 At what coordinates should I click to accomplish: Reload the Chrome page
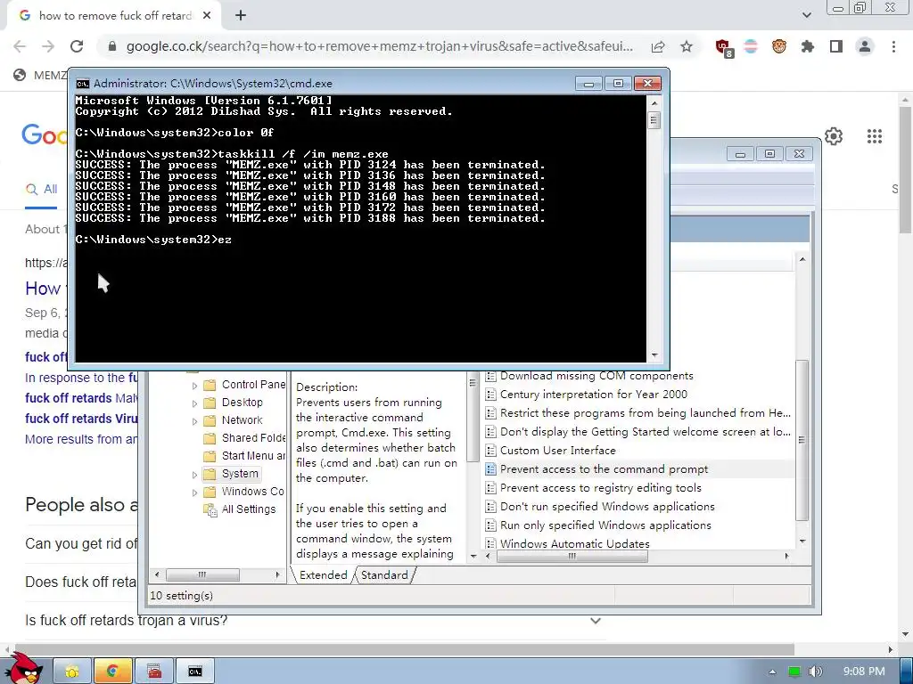77,46
